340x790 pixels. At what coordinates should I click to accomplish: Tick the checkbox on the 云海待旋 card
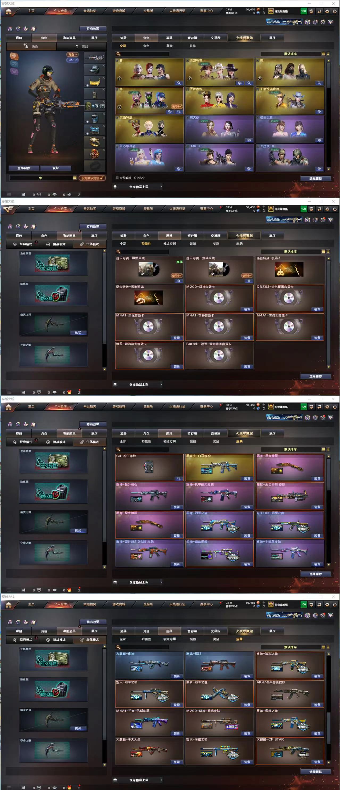tap(117, 118)
